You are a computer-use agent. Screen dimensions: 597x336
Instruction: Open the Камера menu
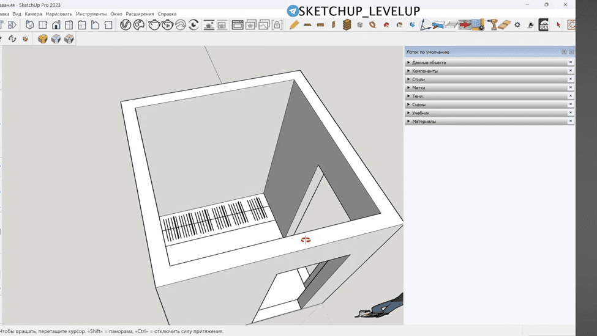click(x=33, y=13)
